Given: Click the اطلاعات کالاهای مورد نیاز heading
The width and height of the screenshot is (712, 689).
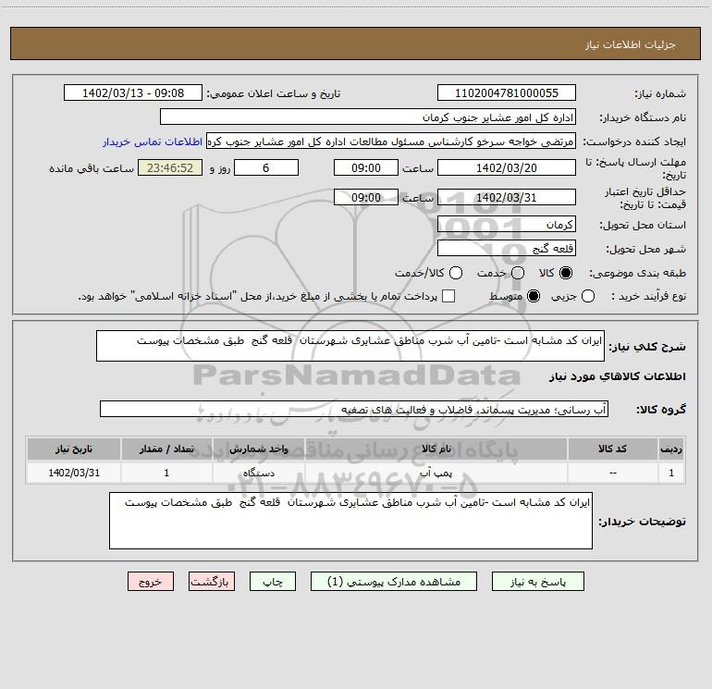Looking at the screenshot, I should pos(618,376).
